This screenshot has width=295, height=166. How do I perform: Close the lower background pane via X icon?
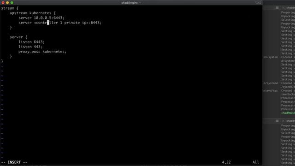click(x=283, y=121)
